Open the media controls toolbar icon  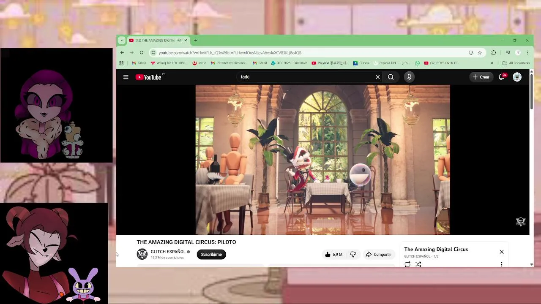[x=508, y=53]
